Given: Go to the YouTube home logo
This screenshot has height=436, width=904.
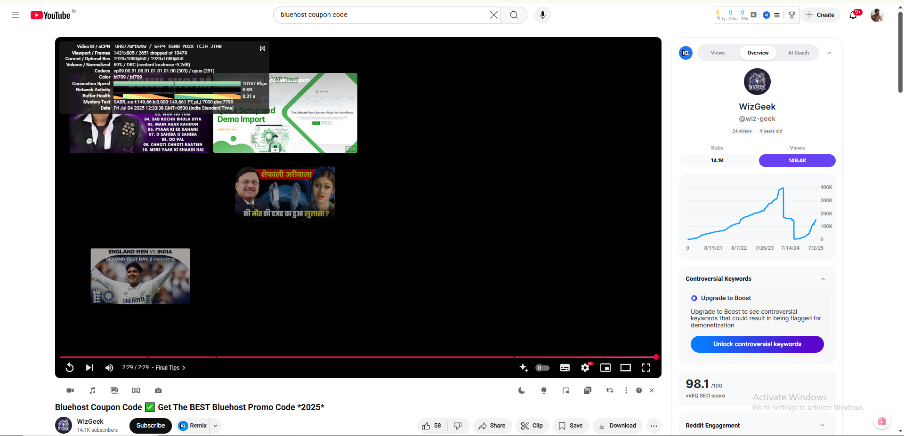Looking at the screenshot, I should (x=50, y=15).
